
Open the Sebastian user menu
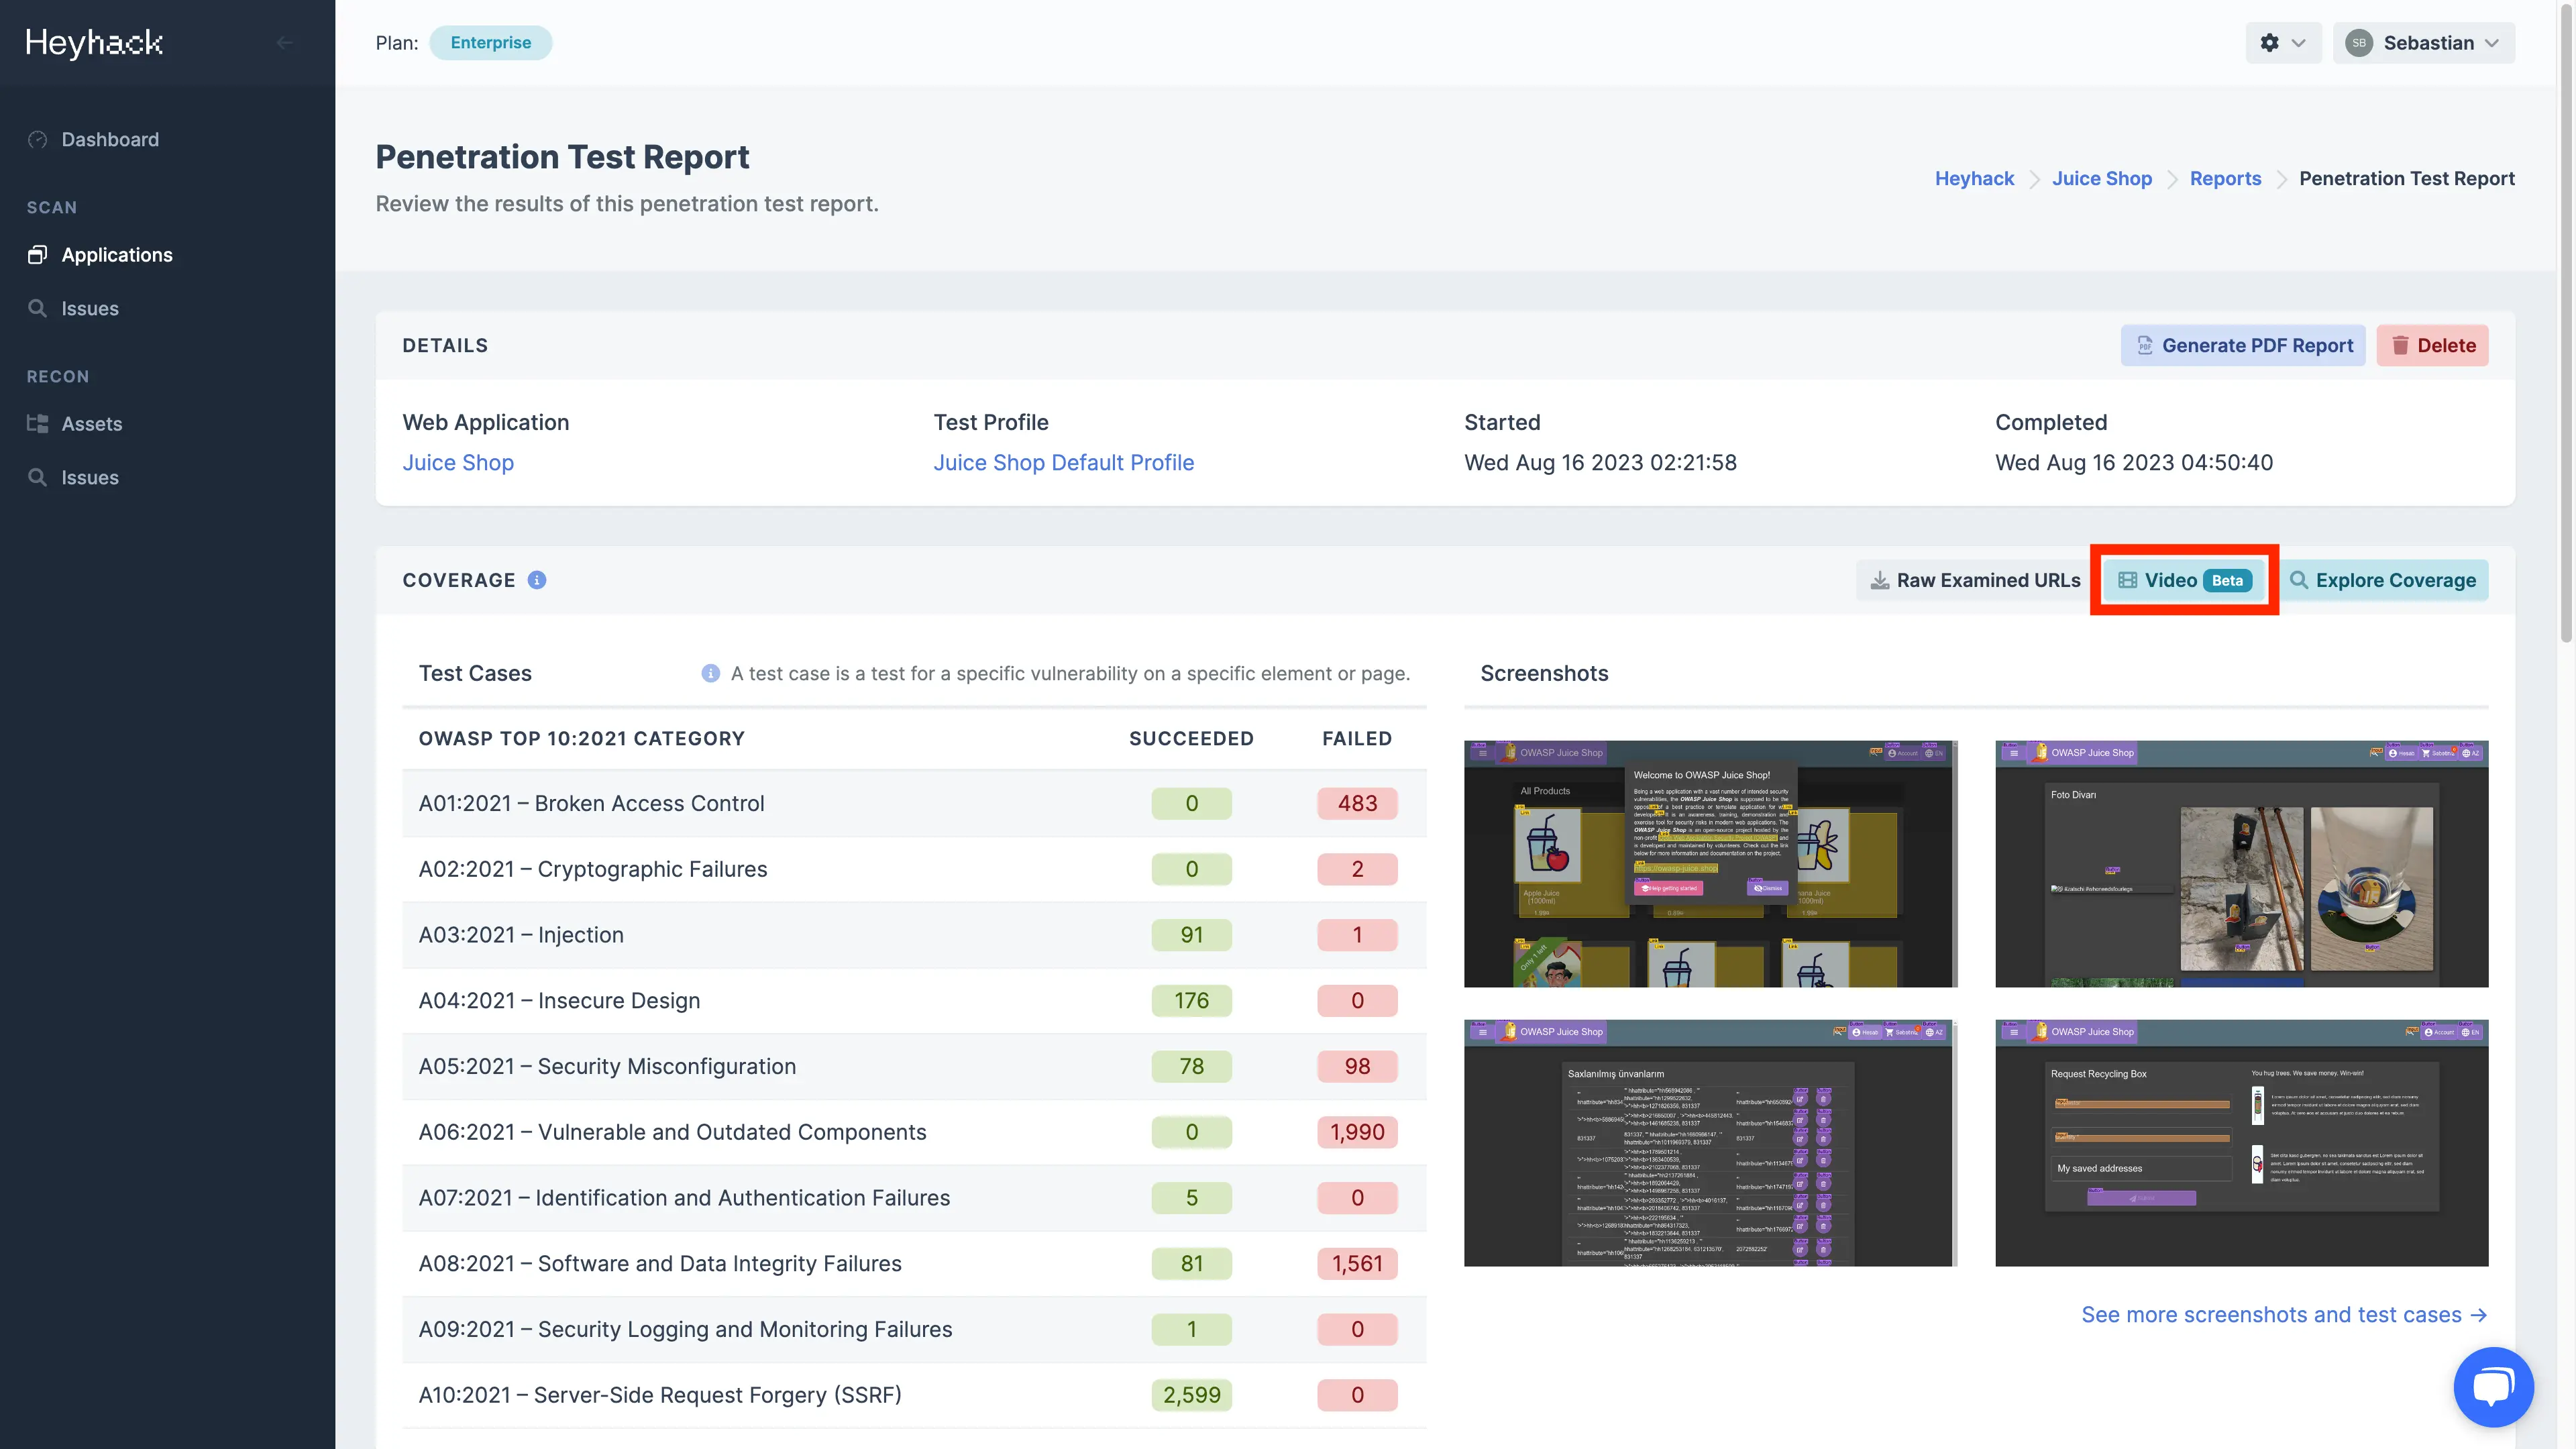2424,42
